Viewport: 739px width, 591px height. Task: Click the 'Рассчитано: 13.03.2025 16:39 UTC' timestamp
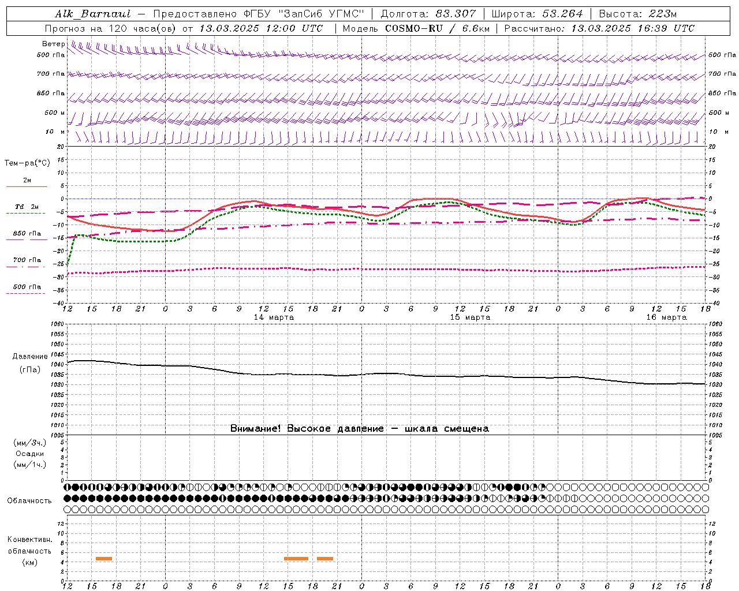point(599,28)
